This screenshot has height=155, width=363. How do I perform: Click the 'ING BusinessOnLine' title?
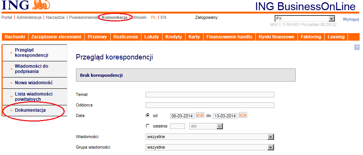(305, 6)
